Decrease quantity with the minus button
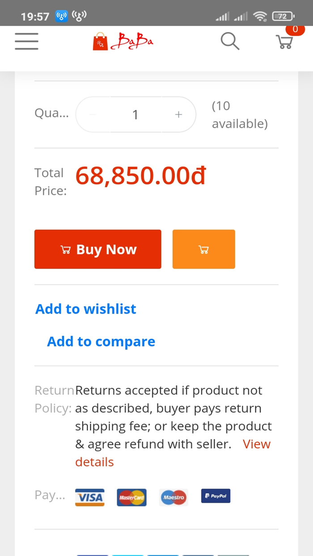 [x=93, y=115]
